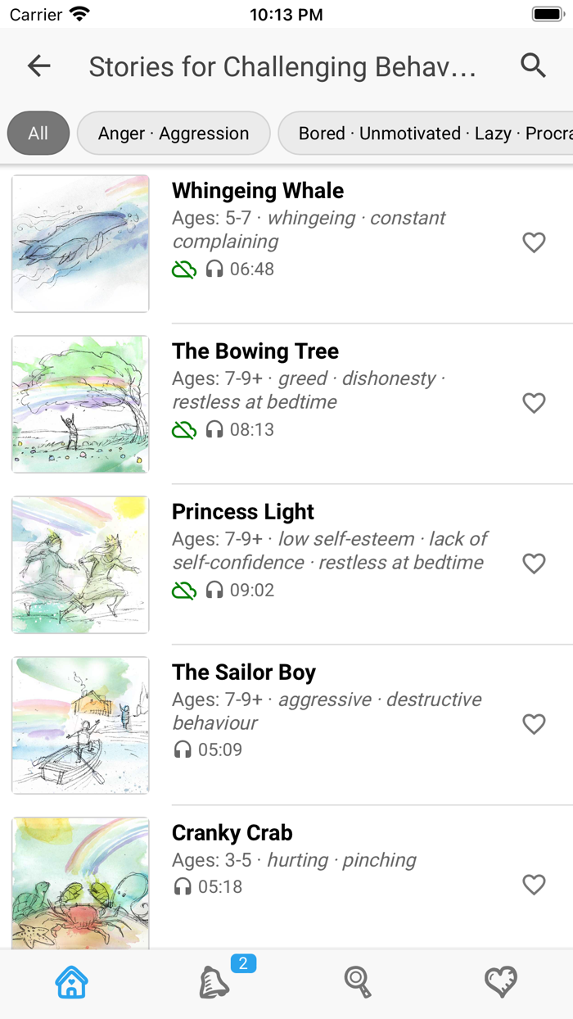Open search from the top bar
573x1019 pixels.
pos(533,66)
